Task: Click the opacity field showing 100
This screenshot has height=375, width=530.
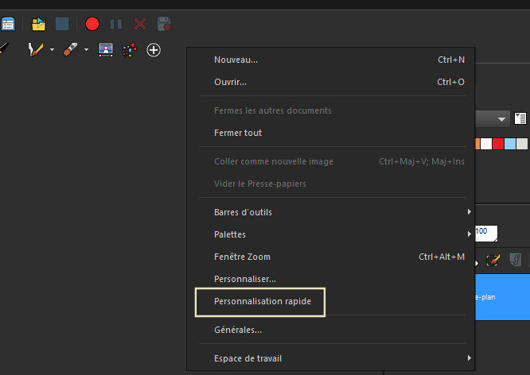Action: point(486,234)
